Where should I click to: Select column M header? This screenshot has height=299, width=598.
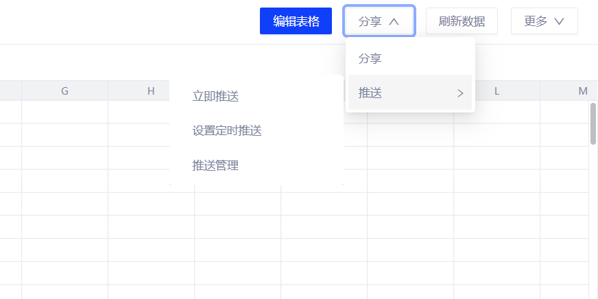pos(583,91)
